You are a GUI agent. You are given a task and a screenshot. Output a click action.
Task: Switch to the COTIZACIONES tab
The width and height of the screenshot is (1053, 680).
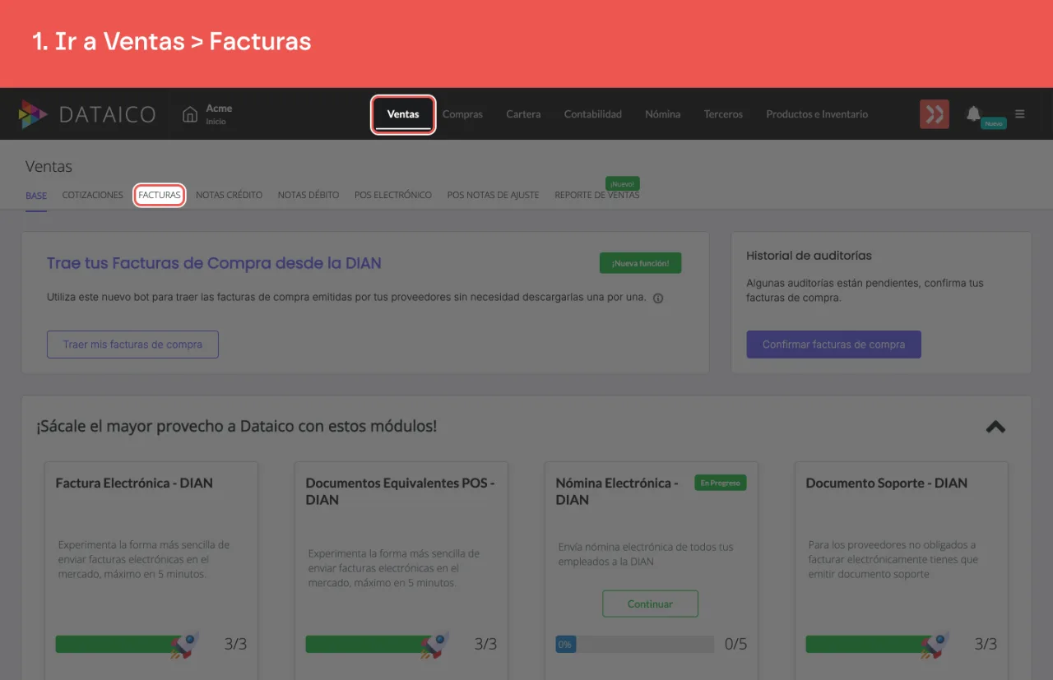tap(93, 196)
